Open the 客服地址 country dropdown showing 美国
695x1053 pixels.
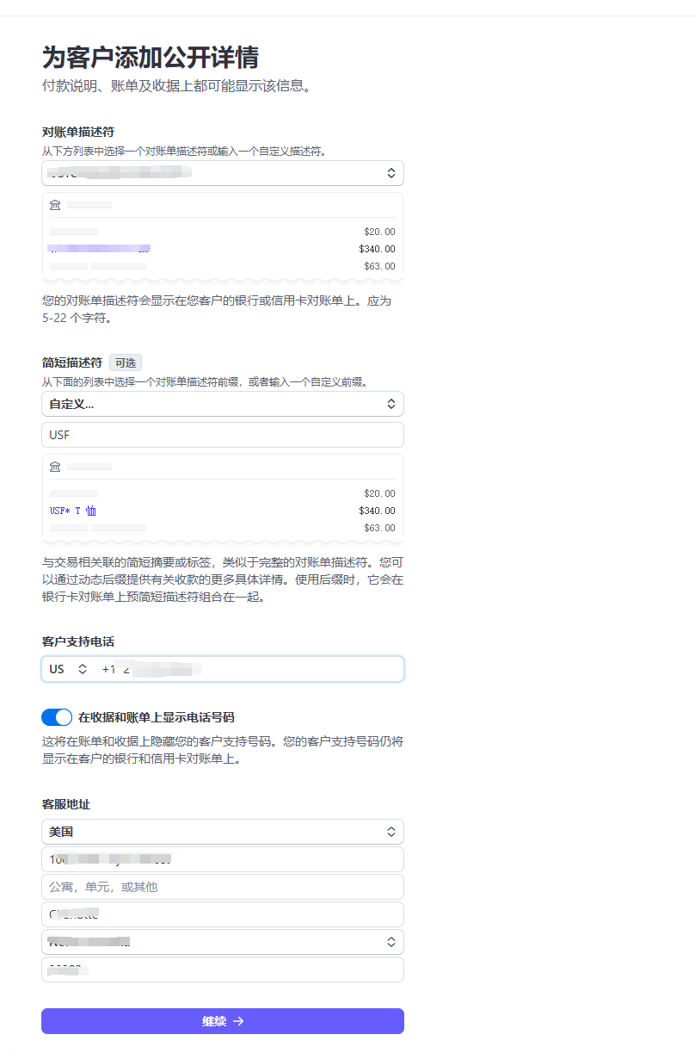click(222, 831)
